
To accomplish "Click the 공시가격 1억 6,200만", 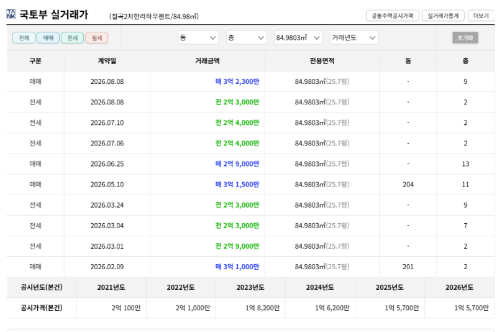I will (332, 308).
